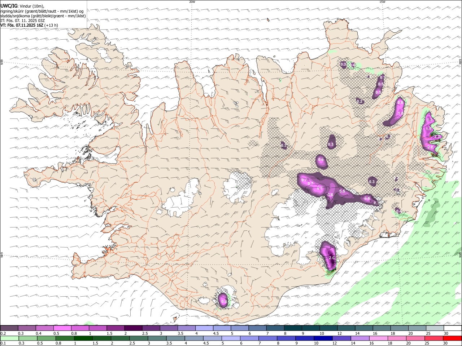
Task: Pick light lavender swatch between 4 and 4.5 on upper scale
Action: (204, 328)
